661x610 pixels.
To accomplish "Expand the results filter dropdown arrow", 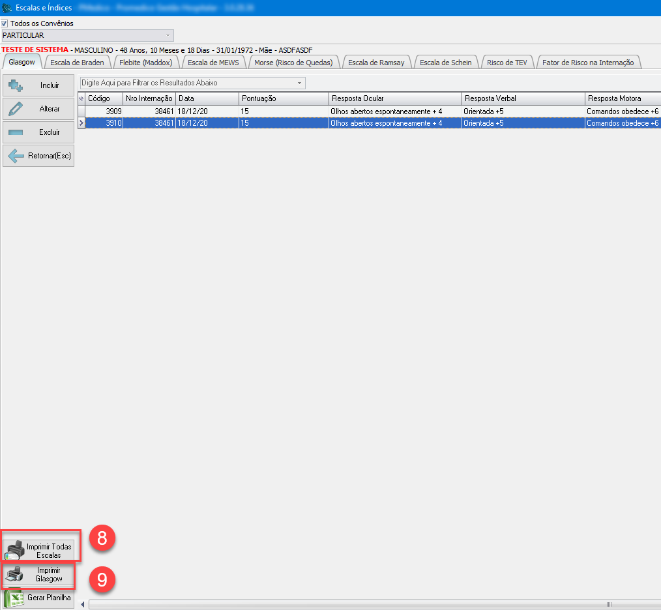I will (x=300, y=83).
